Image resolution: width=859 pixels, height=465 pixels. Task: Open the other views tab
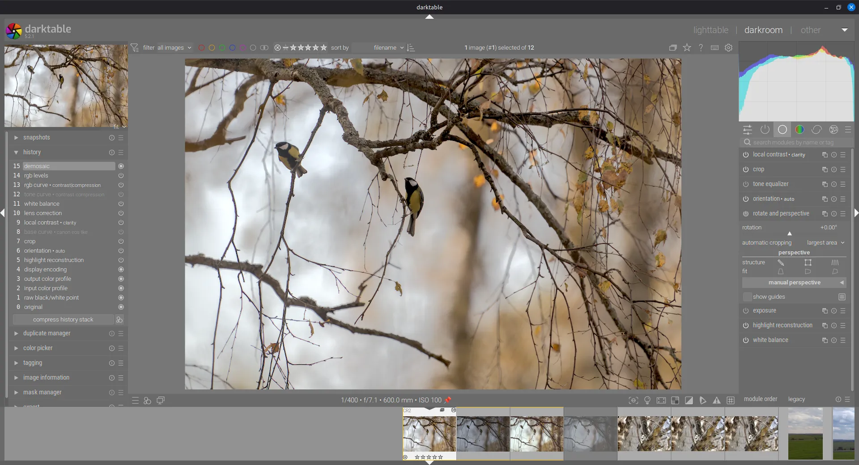pyautogui.click(x=810, y=30)
